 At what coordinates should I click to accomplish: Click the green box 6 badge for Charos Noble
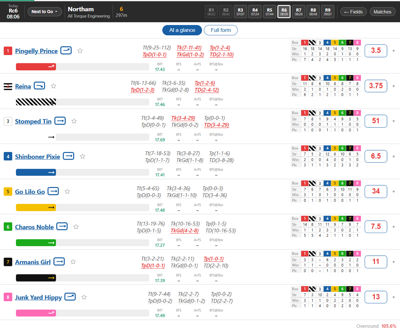[x=8, y=227]
